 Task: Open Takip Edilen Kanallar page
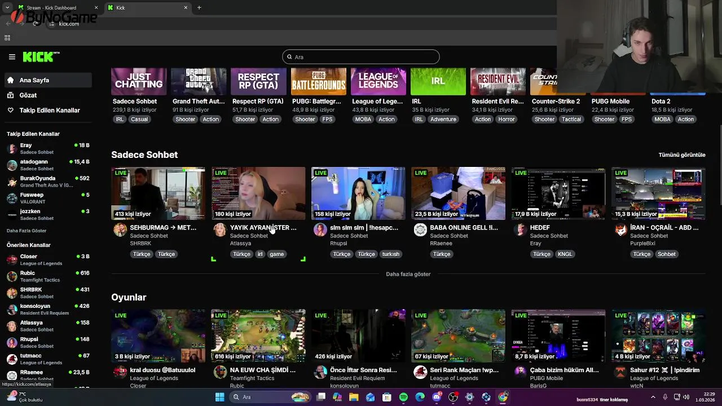[47, 110]
